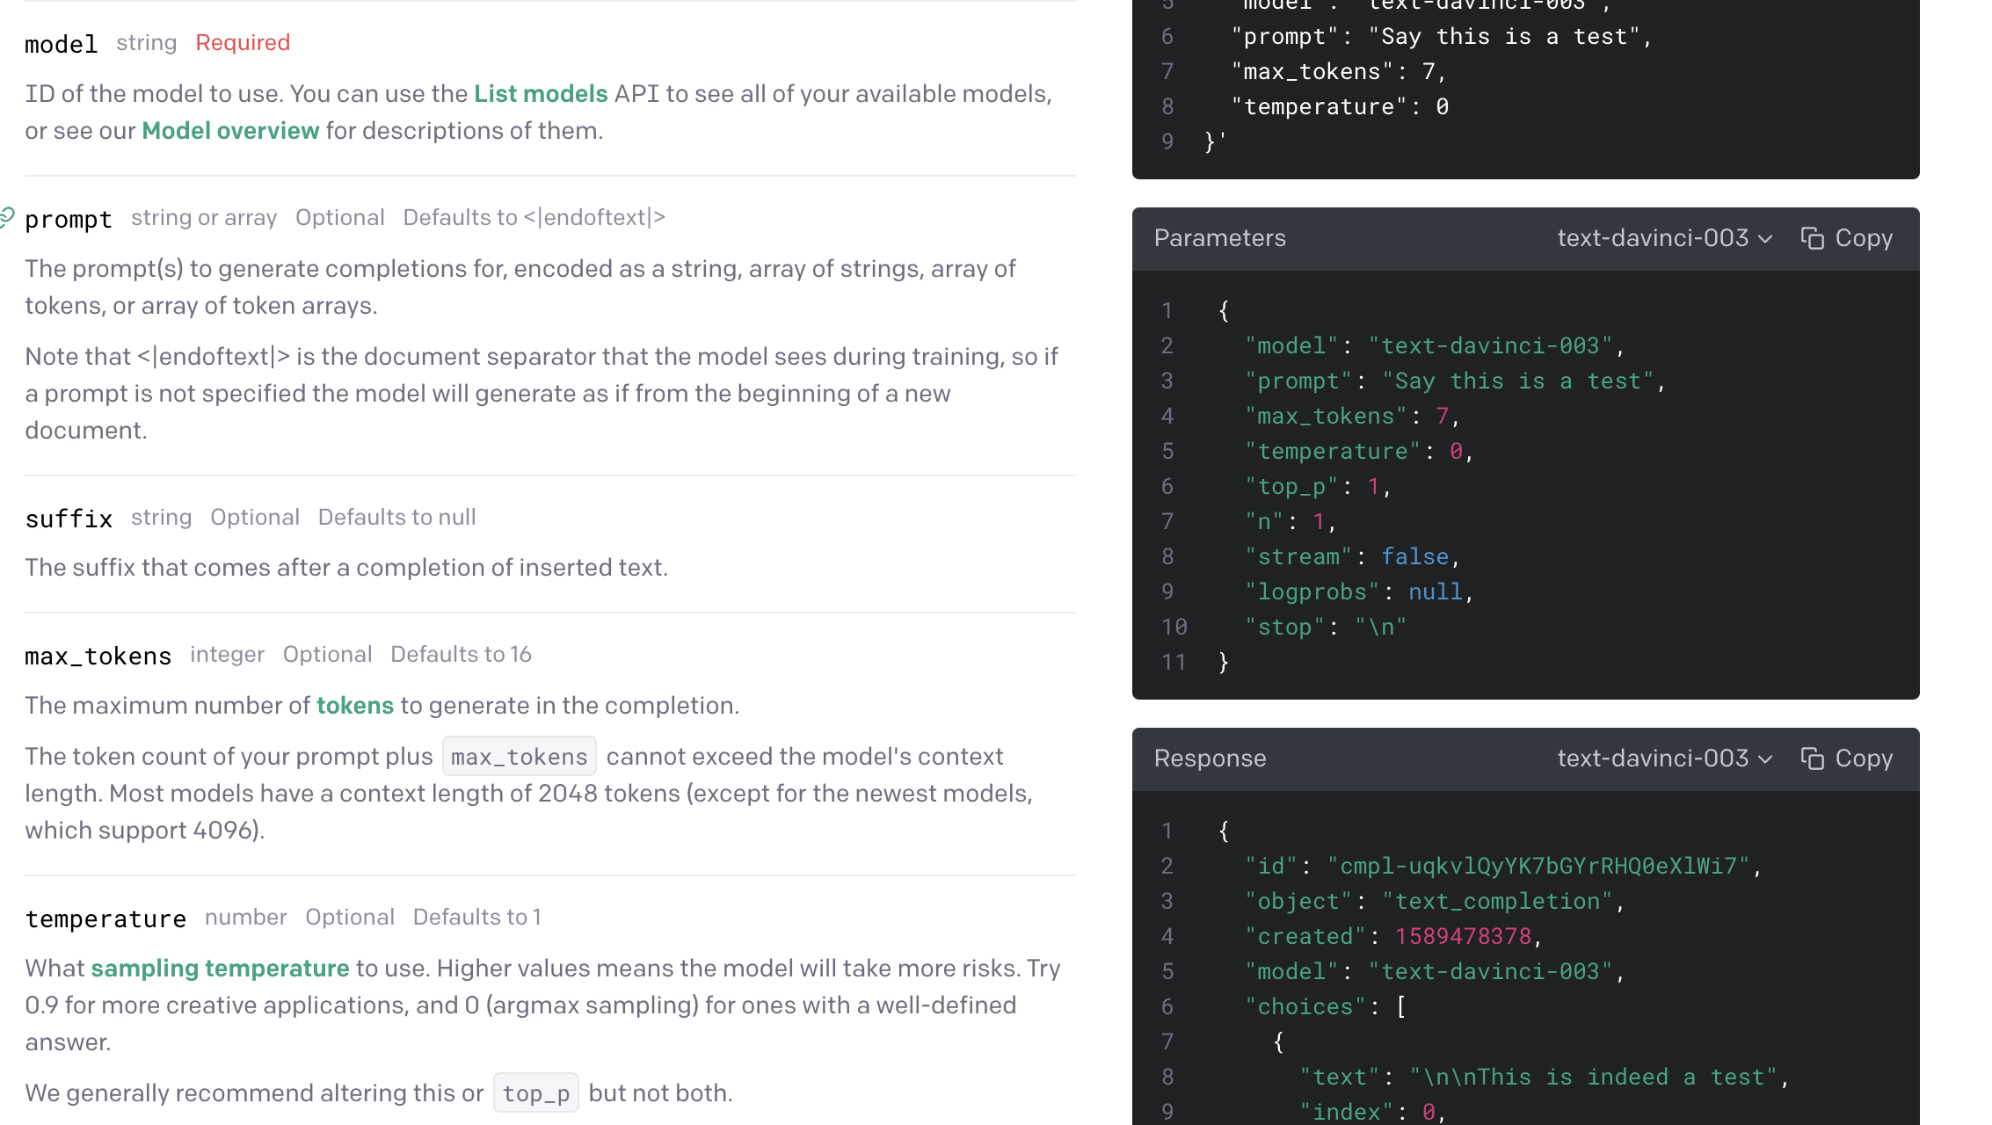1992x1125 pixels.
Task: Click the temperature parameter name heading
Action: coord(105,918)
